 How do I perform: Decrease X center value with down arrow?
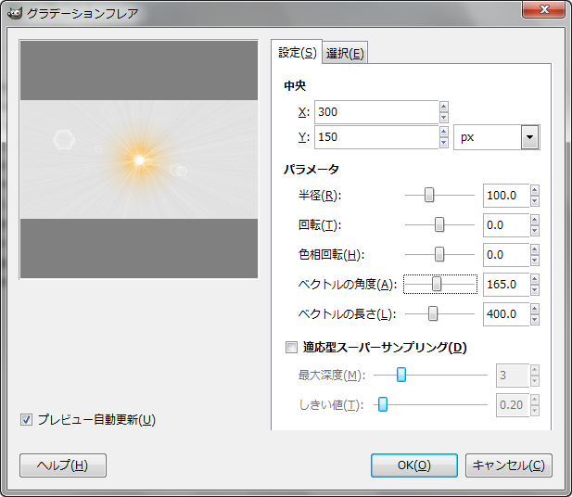(x=443, y=118)
